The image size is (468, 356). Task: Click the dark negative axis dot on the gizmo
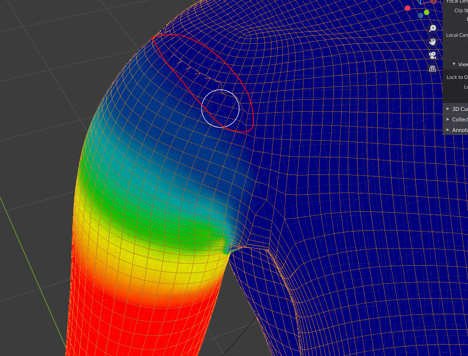click(x=433, y=2)
